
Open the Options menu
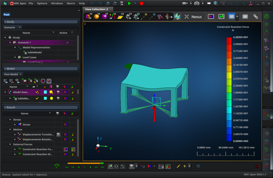42,3
